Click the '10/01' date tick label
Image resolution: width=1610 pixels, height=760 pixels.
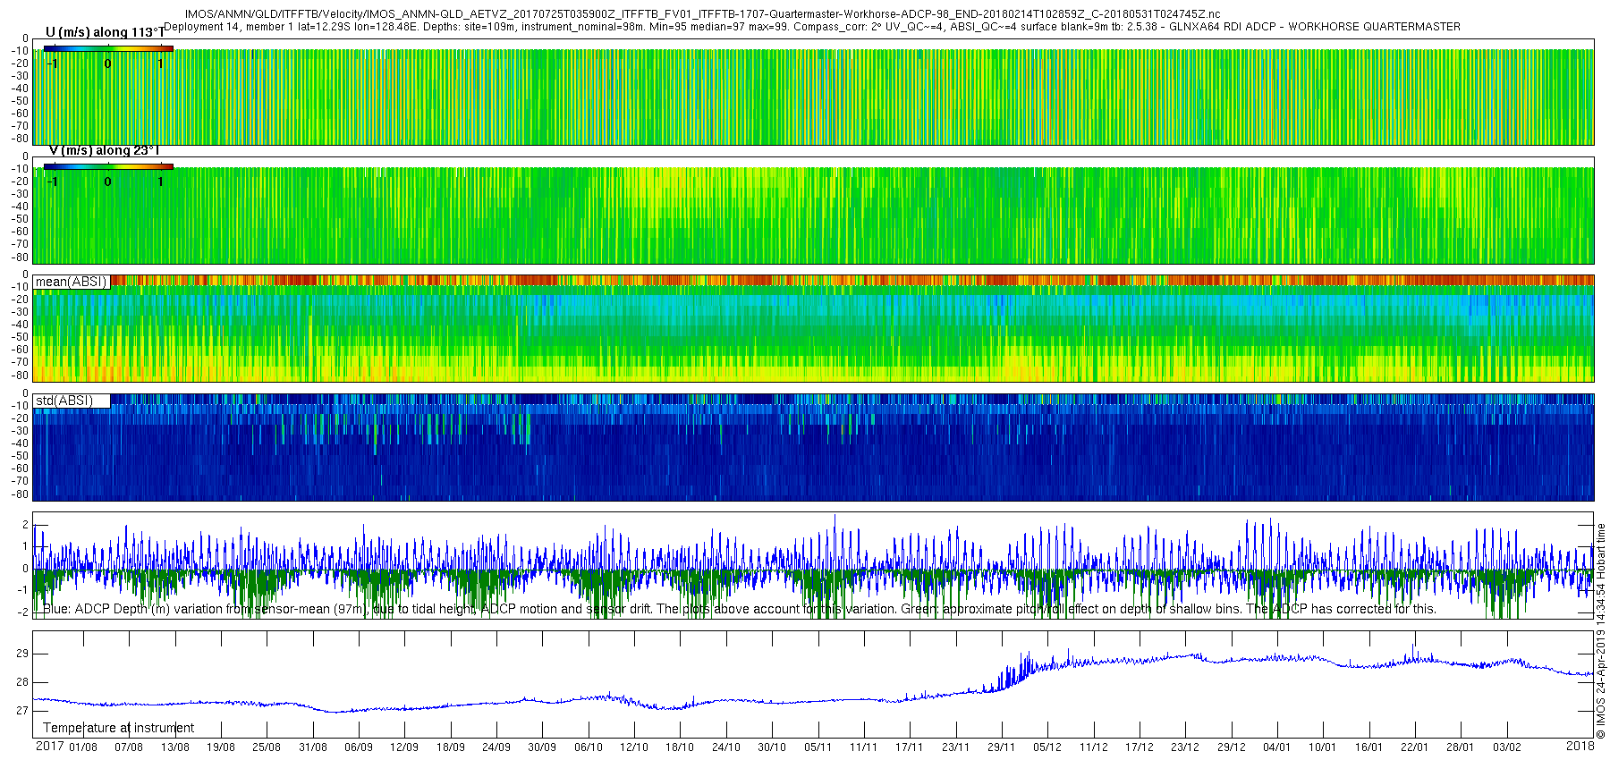1323,747
